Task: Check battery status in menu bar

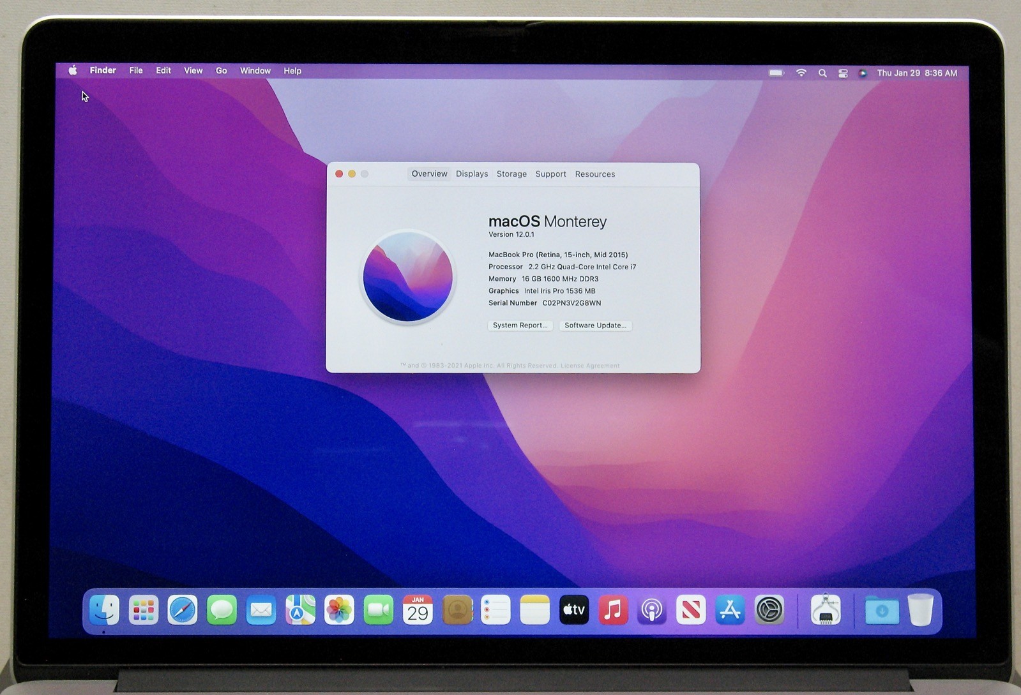Action: click(776, 73)
